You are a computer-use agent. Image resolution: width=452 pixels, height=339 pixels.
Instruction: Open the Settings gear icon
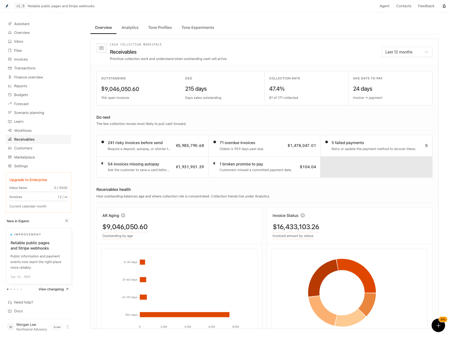coord(10,166)
